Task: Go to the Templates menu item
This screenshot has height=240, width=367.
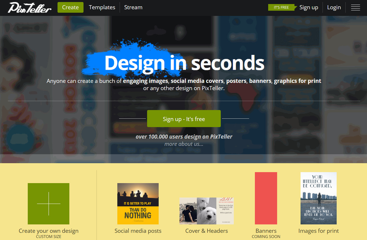Action: pyautogui.click(x=102, y=7)
